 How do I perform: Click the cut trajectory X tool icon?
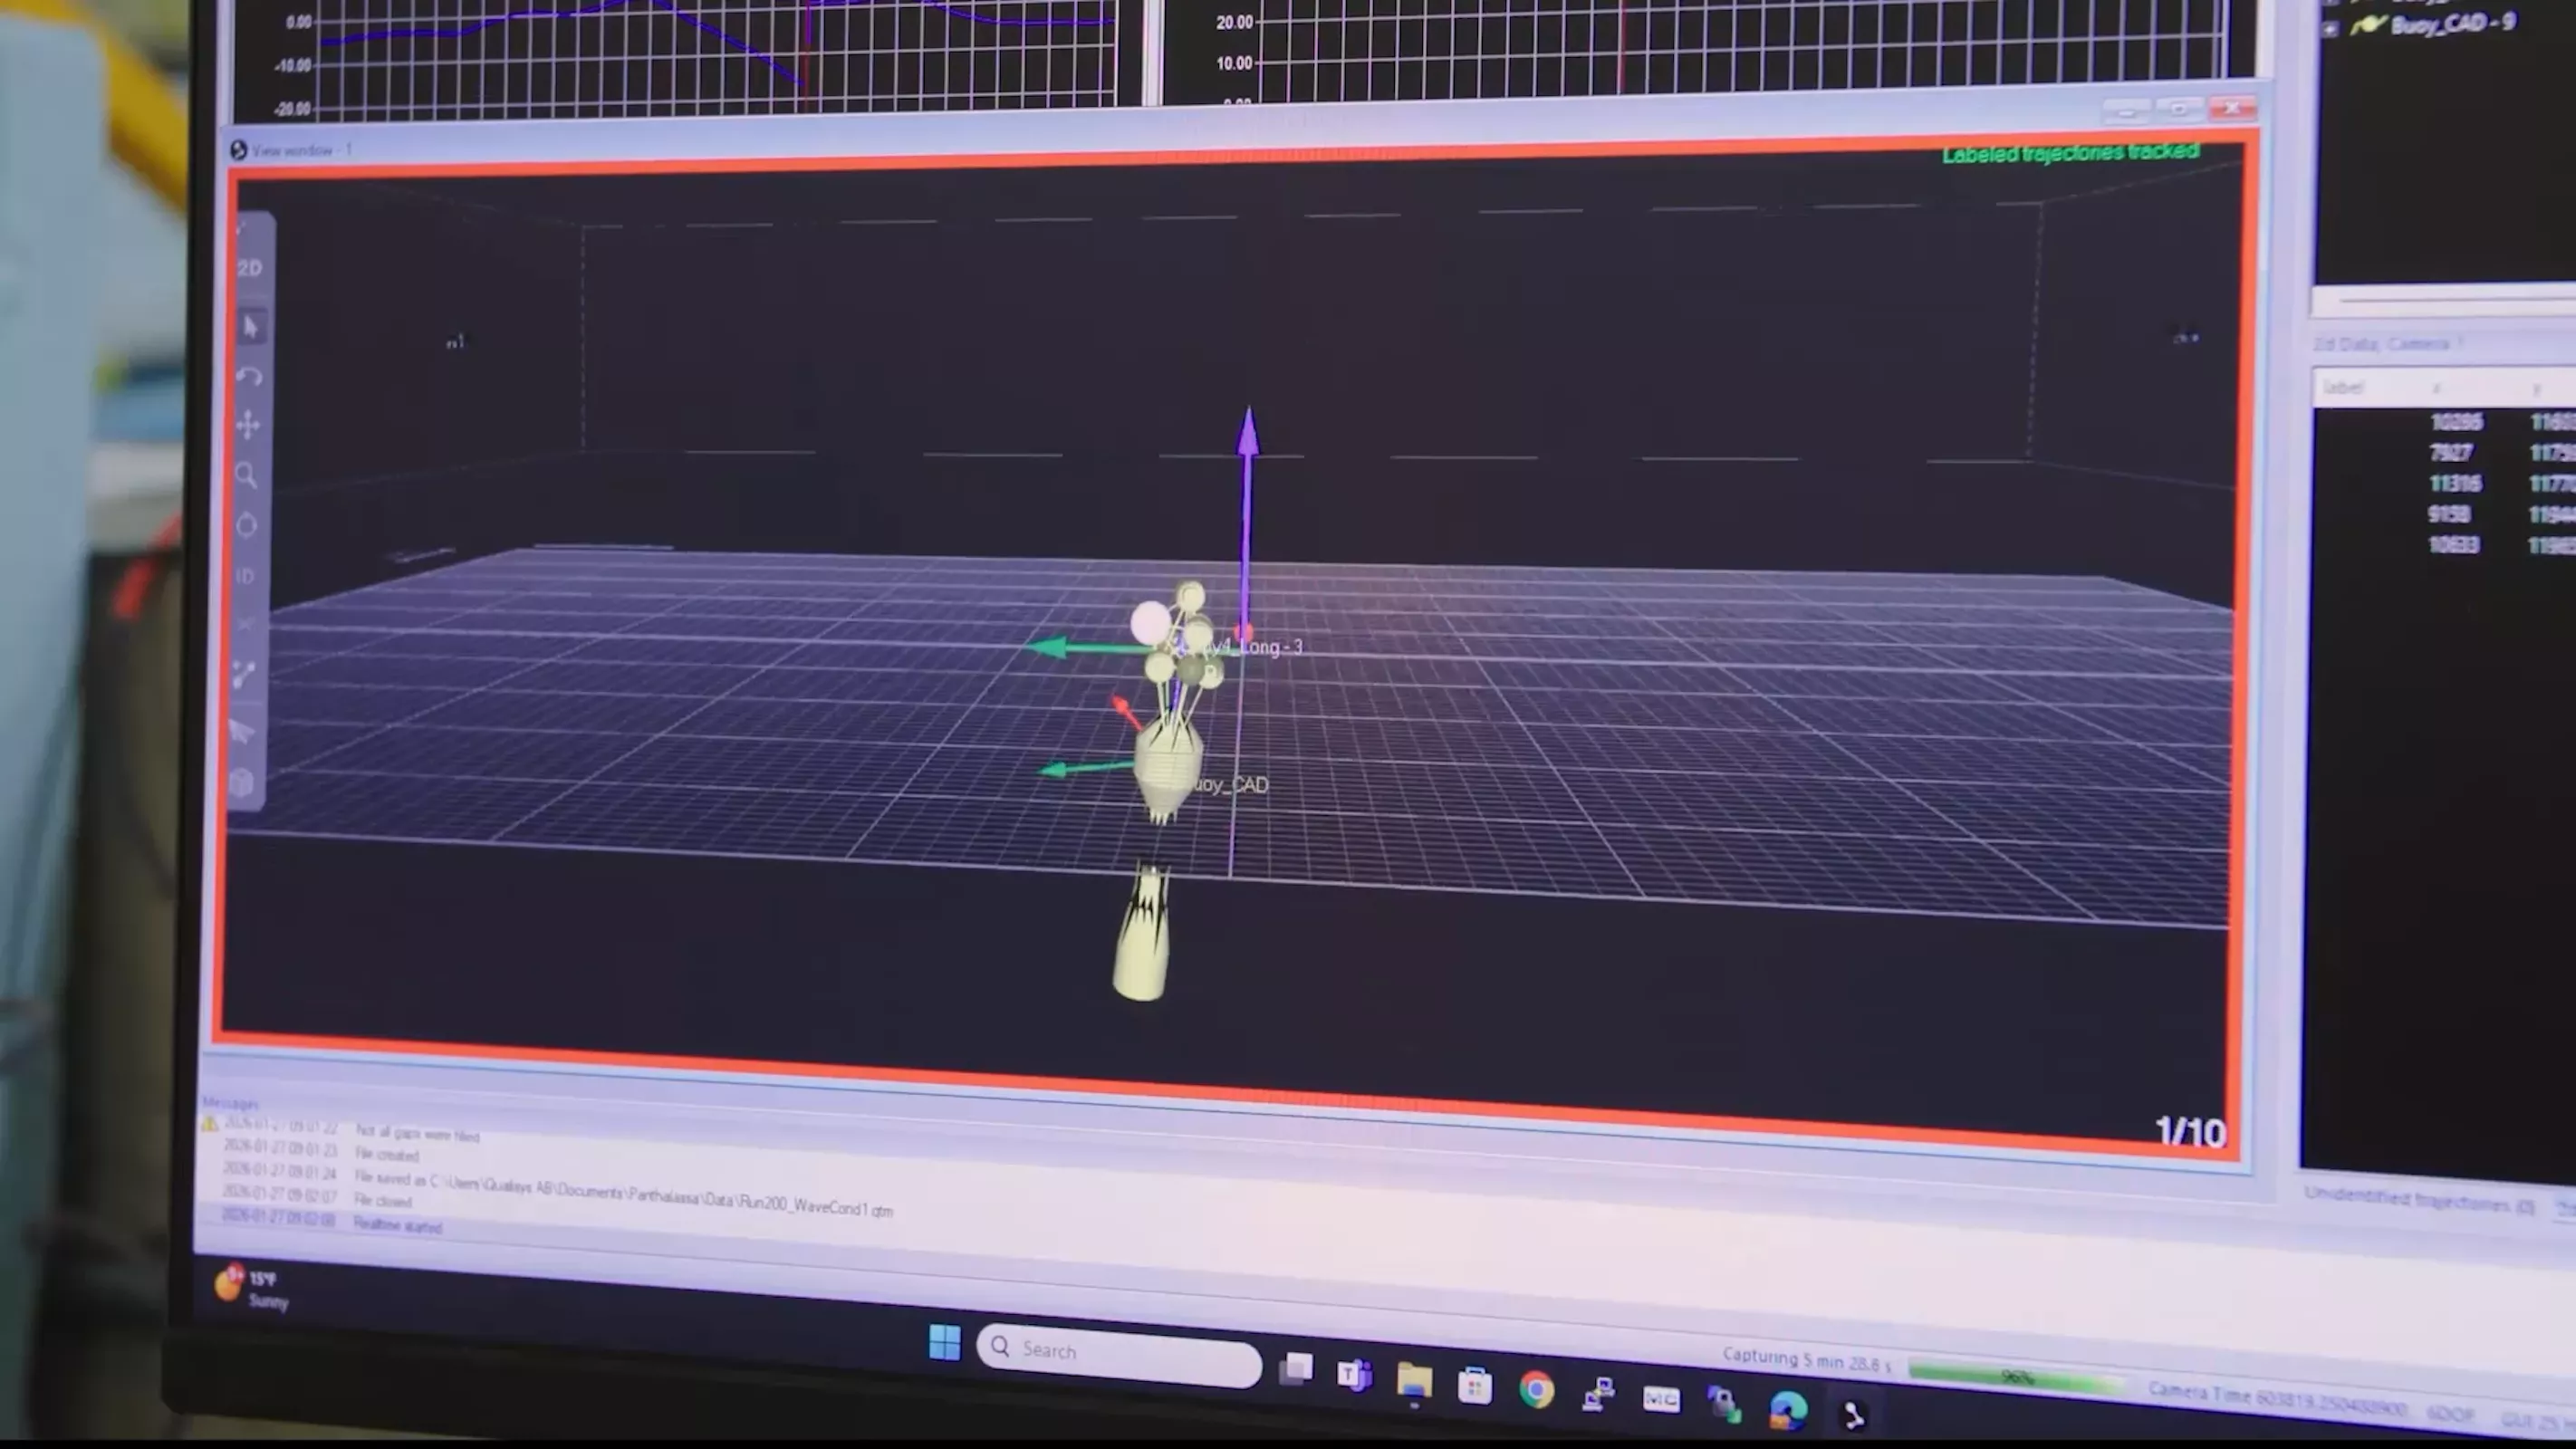(245, 625)
